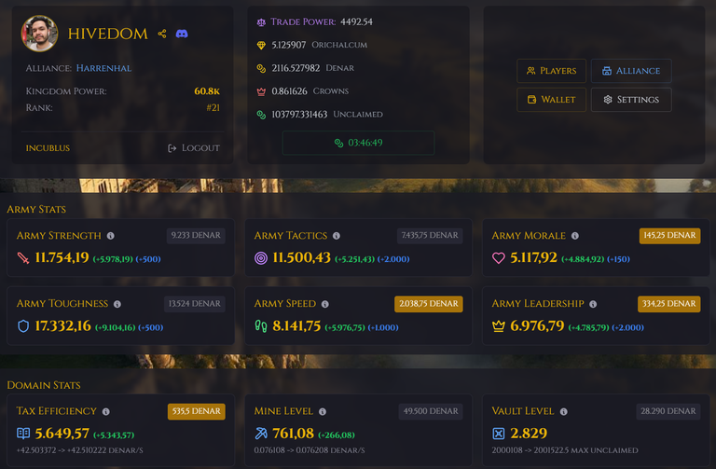Open the Army Toughness info icon

[x=117, y=304]
